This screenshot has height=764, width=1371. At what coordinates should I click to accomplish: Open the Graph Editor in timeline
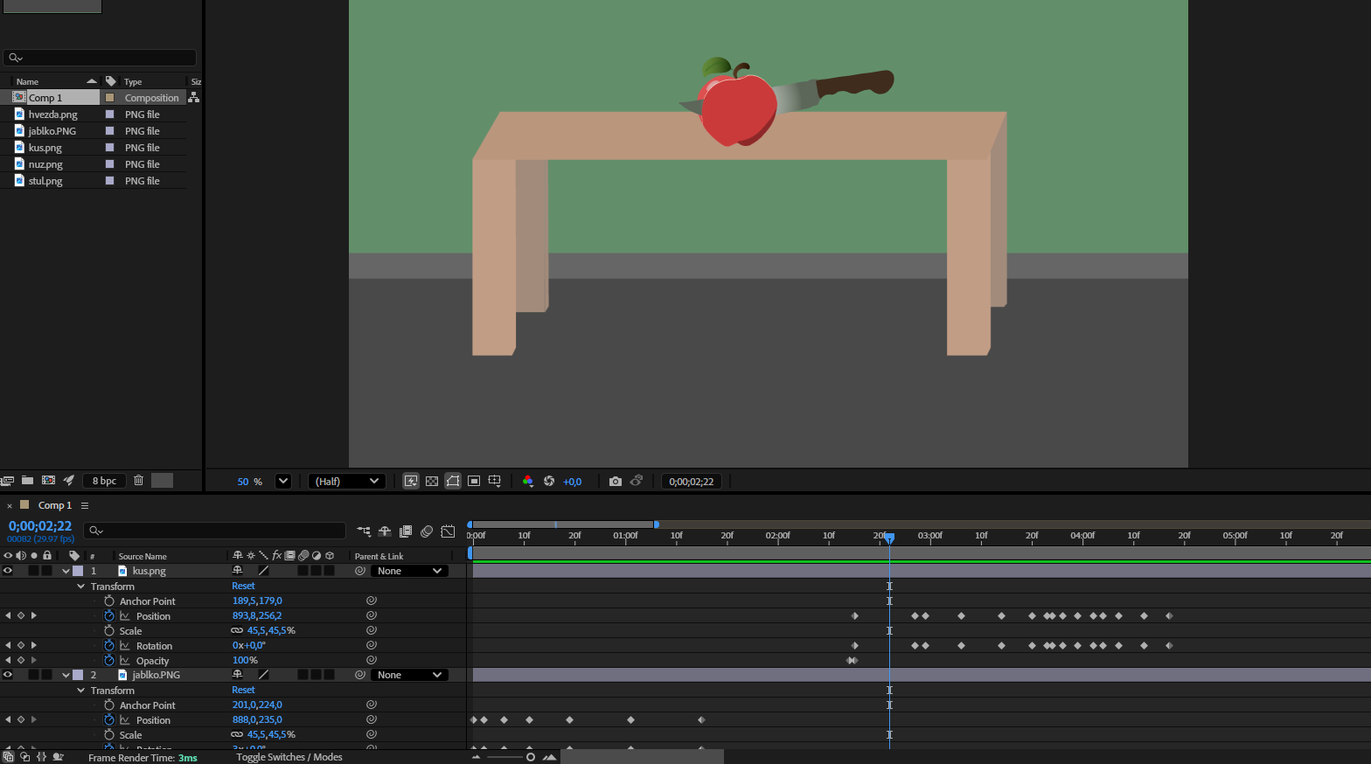(x=448, y=531)
